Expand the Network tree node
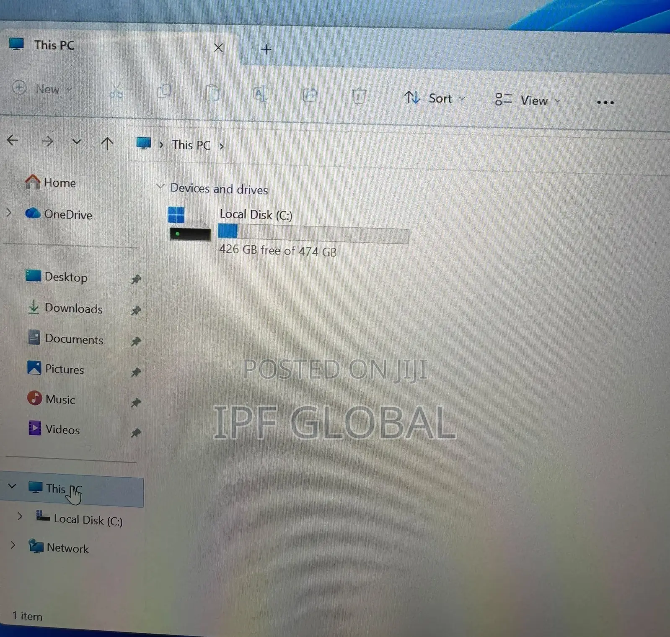Viewport: 670px width, 637px height. click(x=13, y=545)
